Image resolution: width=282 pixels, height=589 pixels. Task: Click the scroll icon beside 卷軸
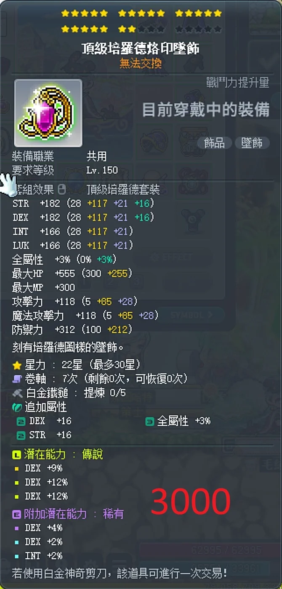(17, 379)
